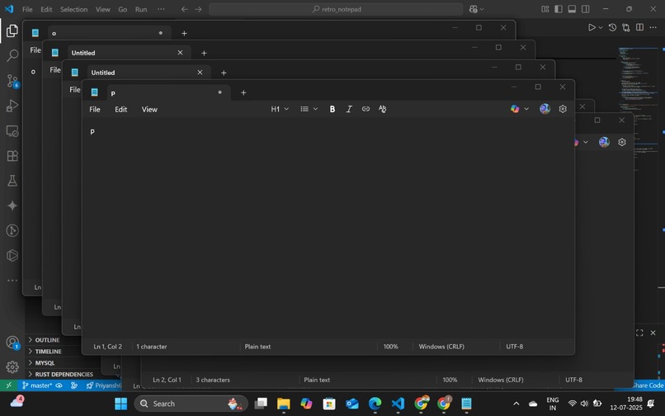The image size is (665, 416).
Task: Open Search view in VS Code activity bar
Action: [x=12, y=55]
